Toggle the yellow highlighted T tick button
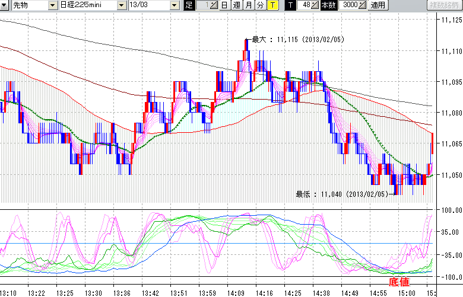The image size is (463, 297). [x=272, y=5]
